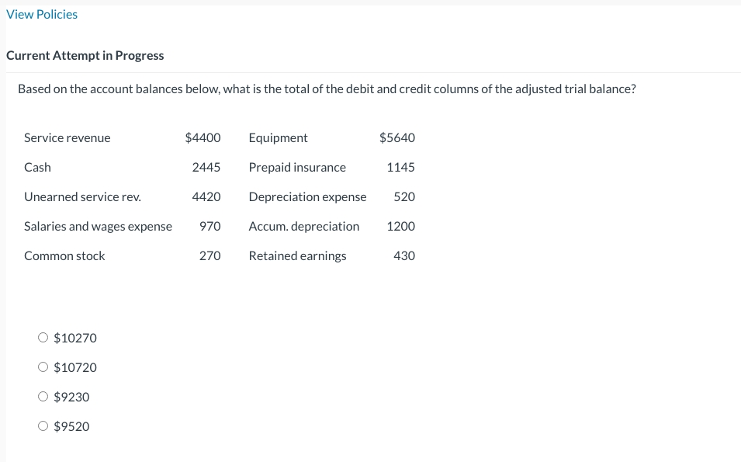This screenshot has width=741, height=462.
Task: Click the Current Attempt in Progress heading
Action: (x=85, y=55)
